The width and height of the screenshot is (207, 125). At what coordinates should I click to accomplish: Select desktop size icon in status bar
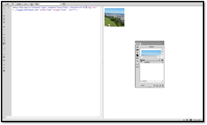(x=191, y=120)
